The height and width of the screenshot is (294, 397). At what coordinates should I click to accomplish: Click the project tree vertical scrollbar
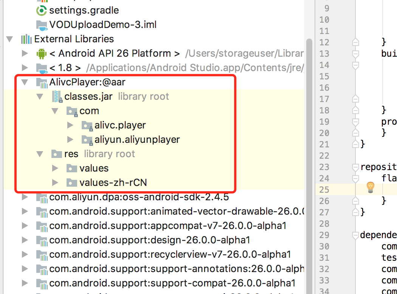309,164
